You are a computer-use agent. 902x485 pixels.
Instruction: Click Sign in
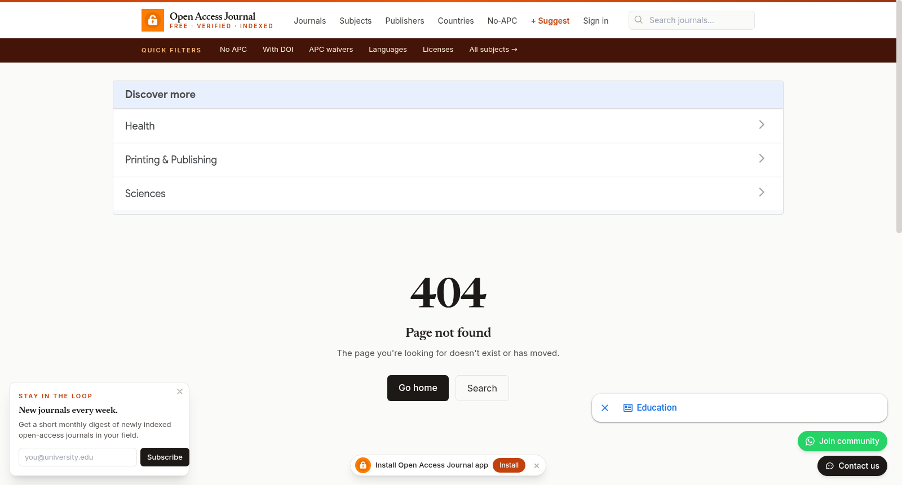coord(595,21)
